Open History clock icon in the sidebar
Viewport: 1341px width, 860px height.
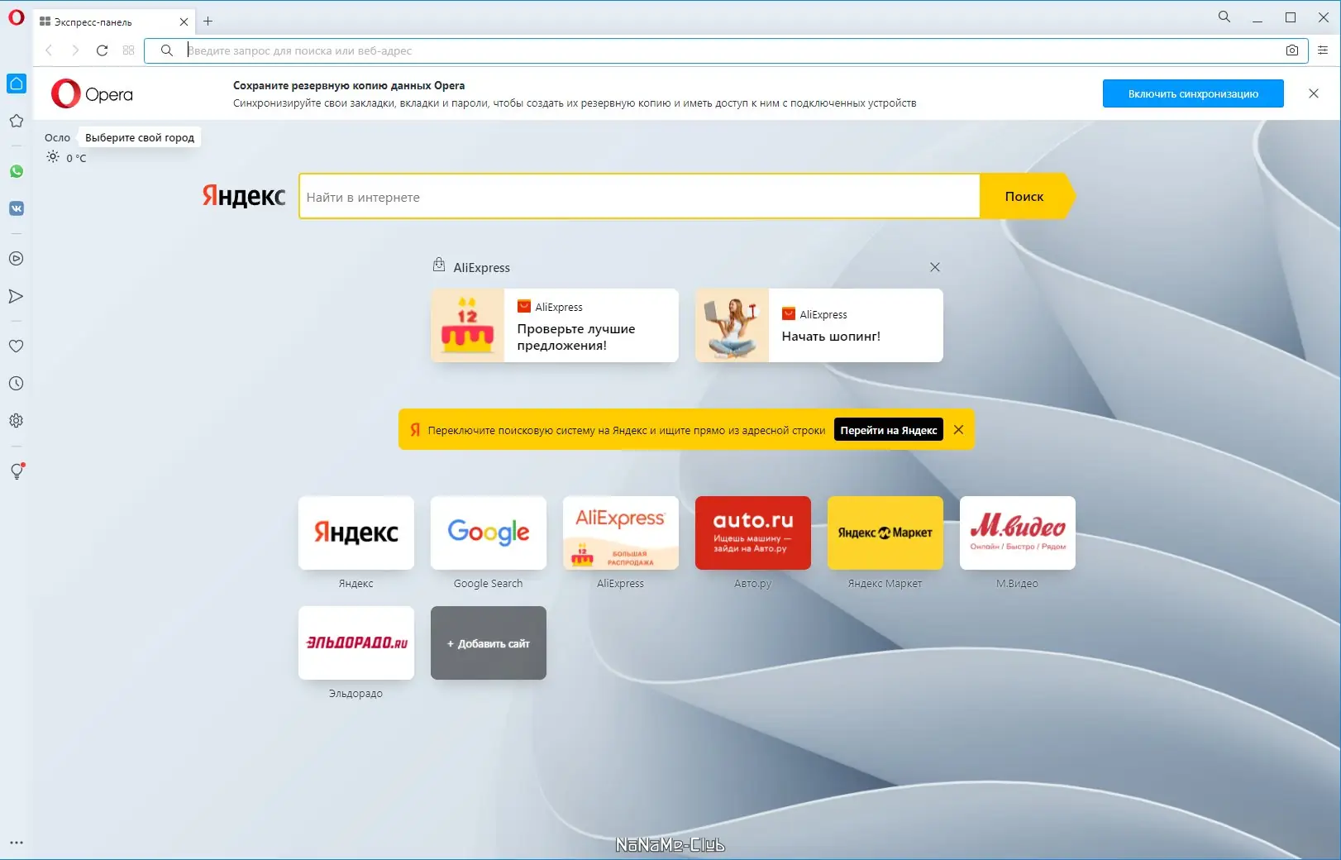(16, 384)
